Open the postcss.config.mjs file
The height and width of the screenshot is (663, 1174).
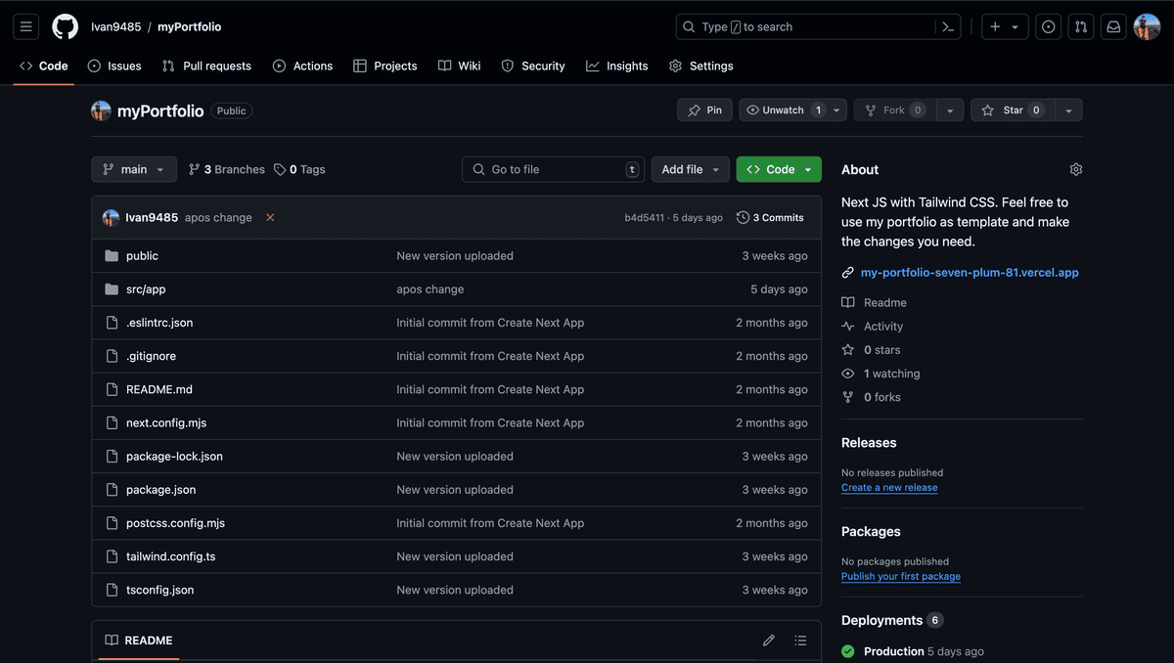click(x=175, y=523)
